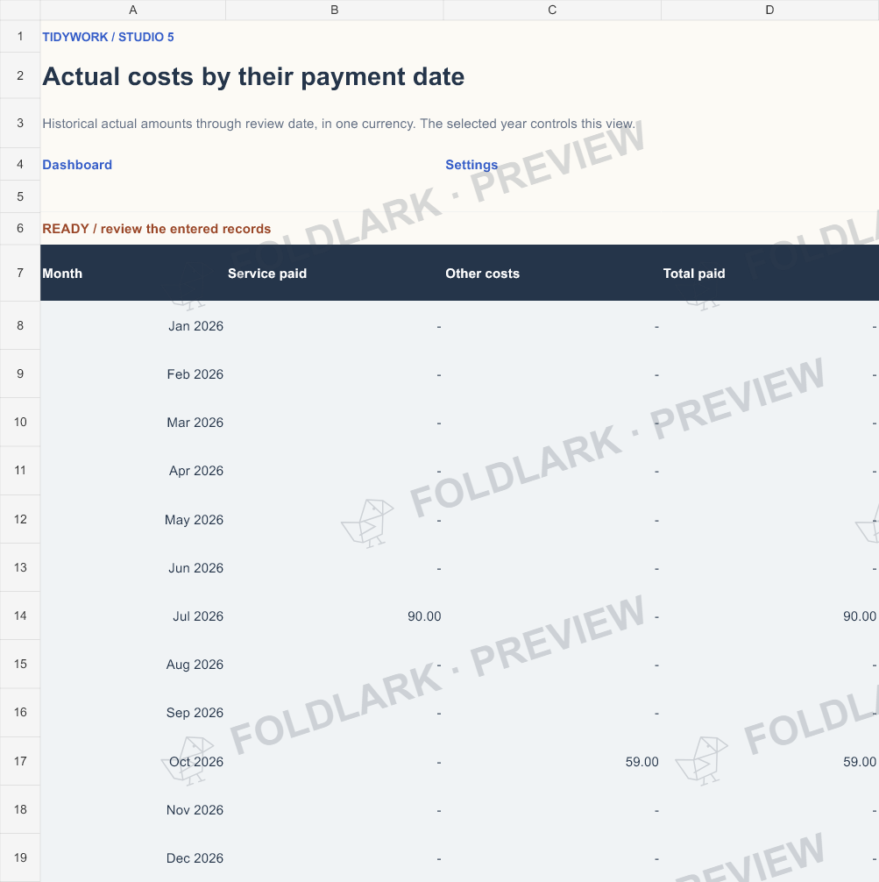Select the "Mar 2026" month cell
This screenshot has width=879, height=882.
pyautogui.click(x=132, y=423)
